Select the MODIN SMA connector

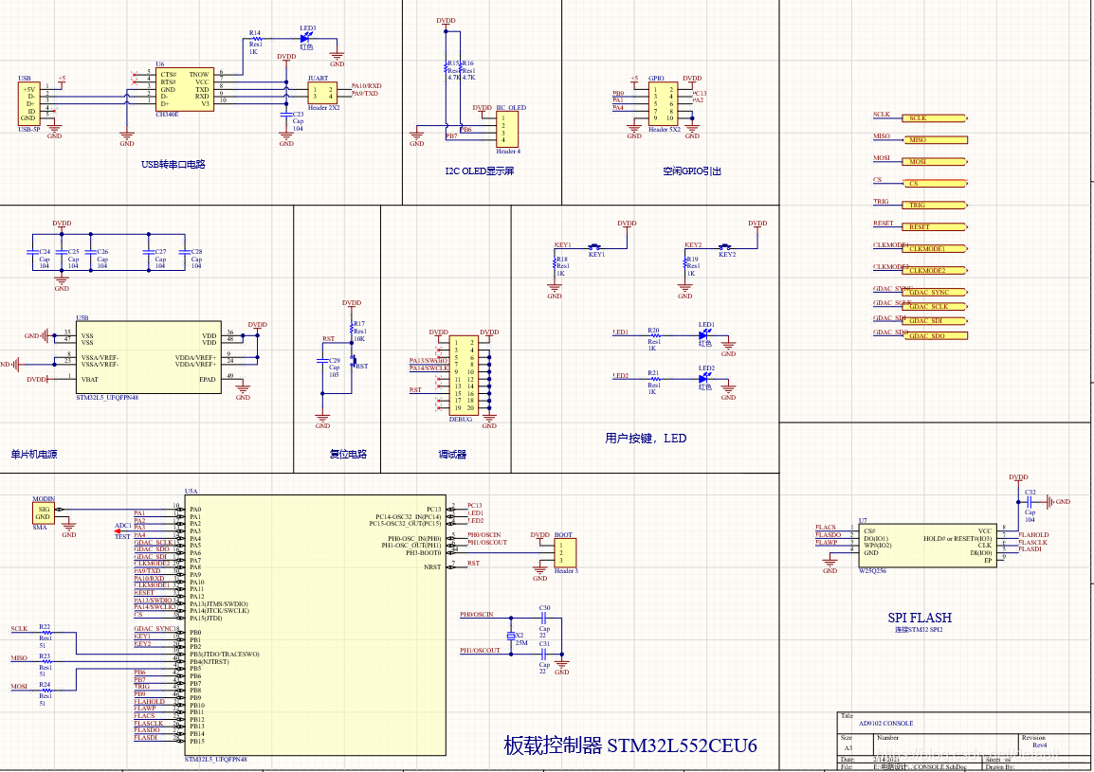point(44,513)
